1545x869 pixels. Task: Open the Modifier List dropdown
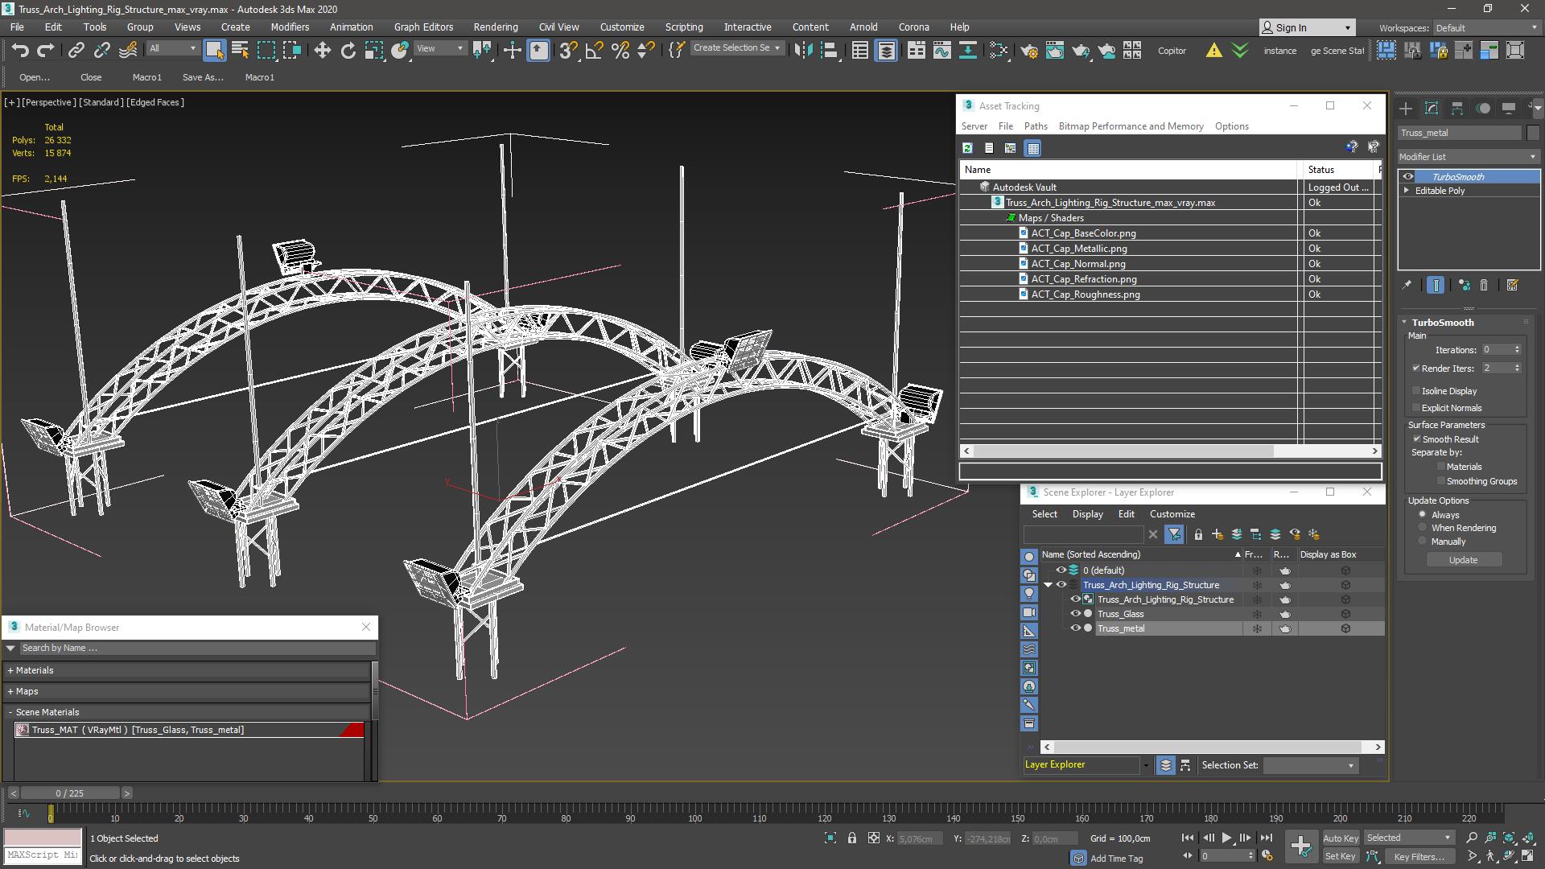[1469, 157]
